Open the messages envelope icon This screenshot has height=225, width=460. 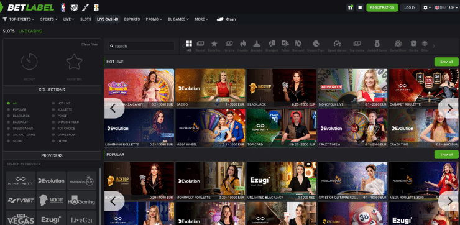[x=361, y=7]
